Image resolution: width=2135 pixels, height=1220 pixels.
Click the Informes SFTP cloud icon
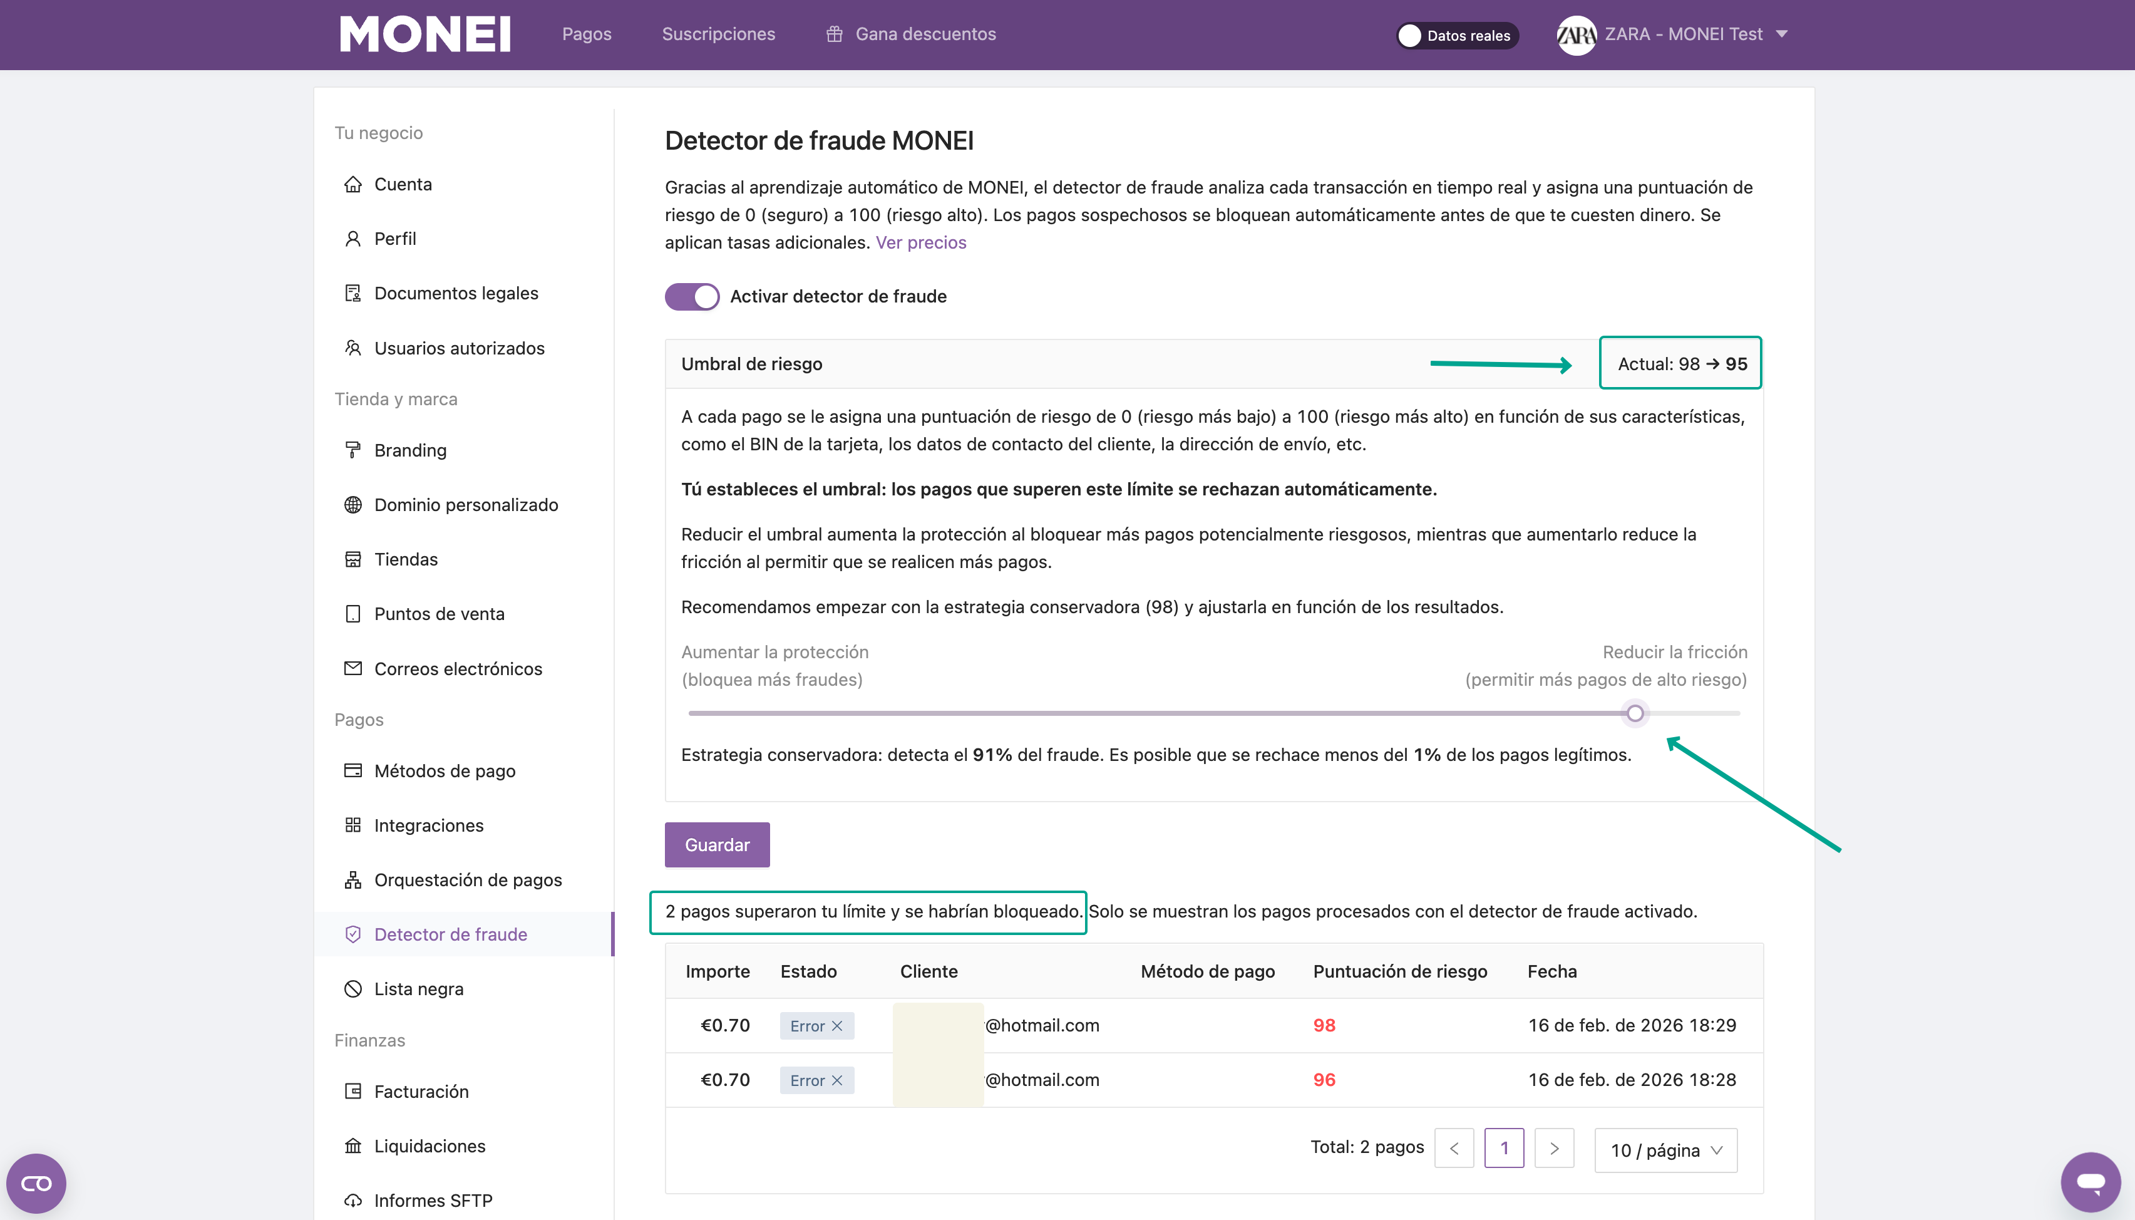pos(352,1200)
